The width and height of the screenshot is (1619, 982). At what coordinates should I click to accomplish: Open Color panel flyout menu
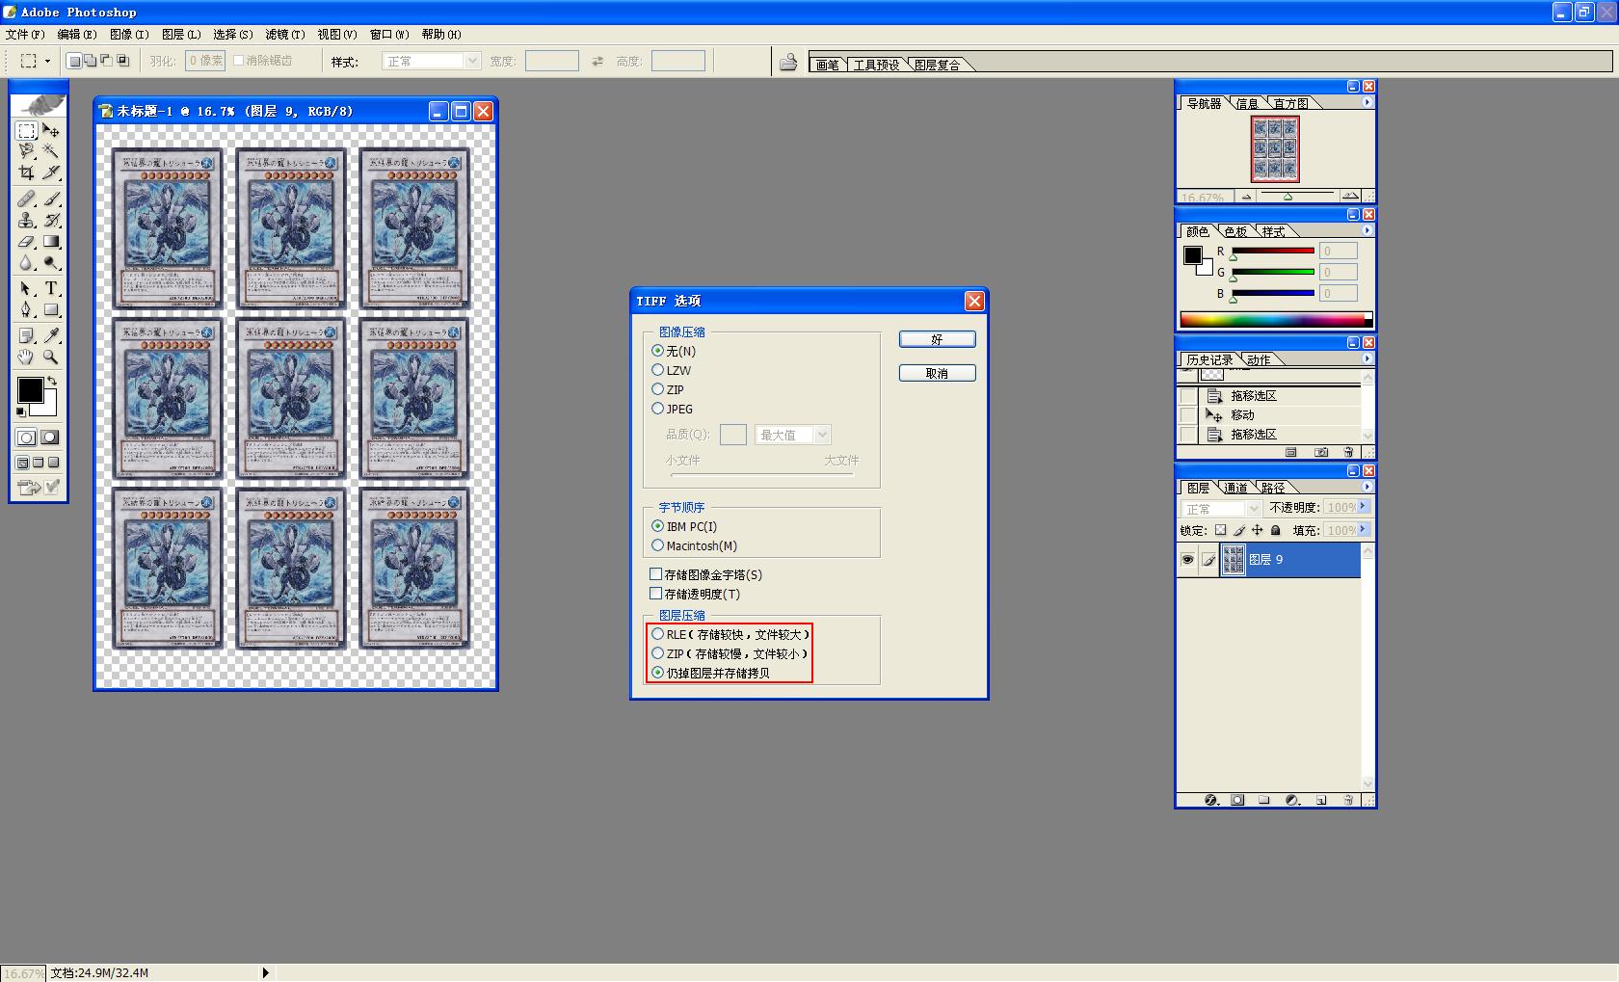point(1367,230)
